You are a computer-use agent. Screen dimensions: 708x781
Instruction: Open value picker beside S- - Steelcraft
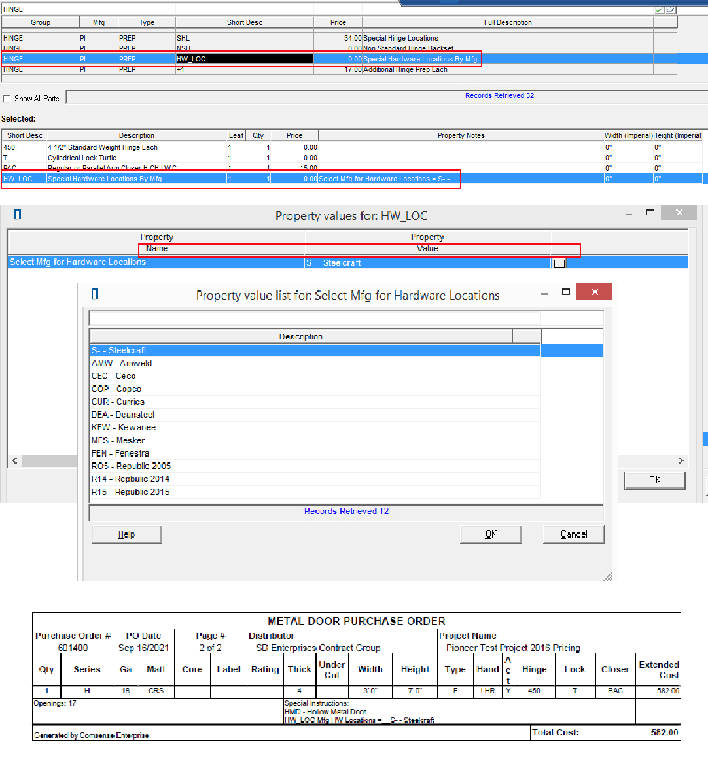click(x=559, y=263)
